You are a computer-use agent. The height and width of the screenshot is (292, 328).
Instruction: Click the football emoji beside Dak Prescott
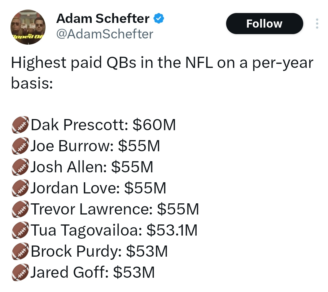pyautogui.click(x=20, y=125)
